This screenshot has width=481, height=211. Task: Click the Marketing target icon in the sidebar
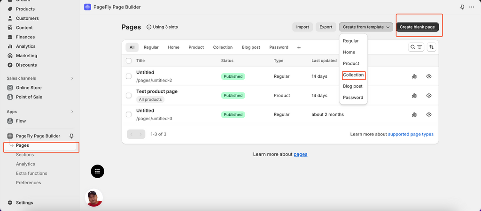pyautogui.click(x=10, y=56)
